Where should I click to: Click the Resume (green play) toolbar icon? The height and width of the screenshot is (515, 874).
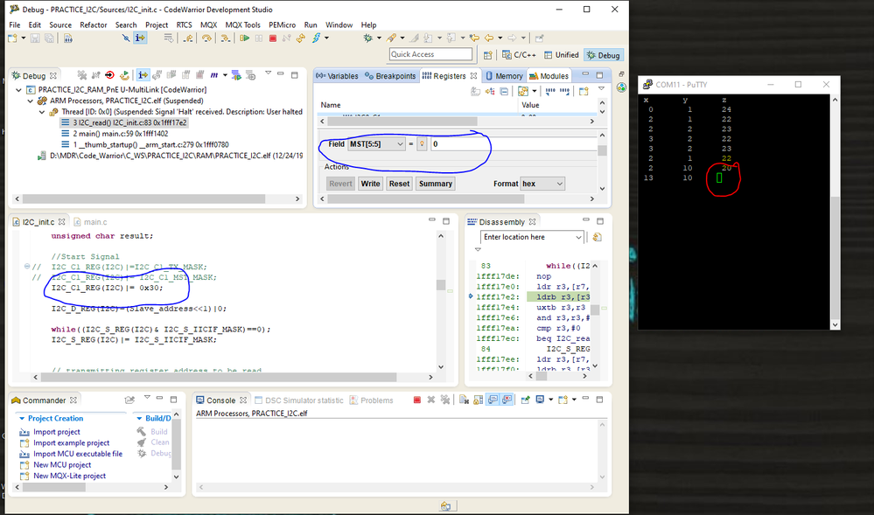245,38
